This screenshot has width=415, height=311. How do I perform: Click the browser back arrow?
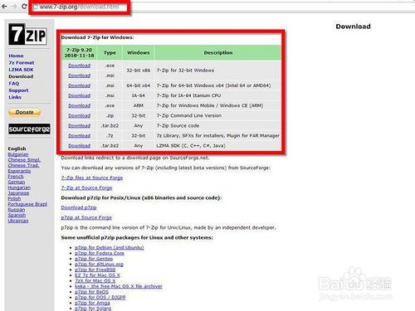4,6
